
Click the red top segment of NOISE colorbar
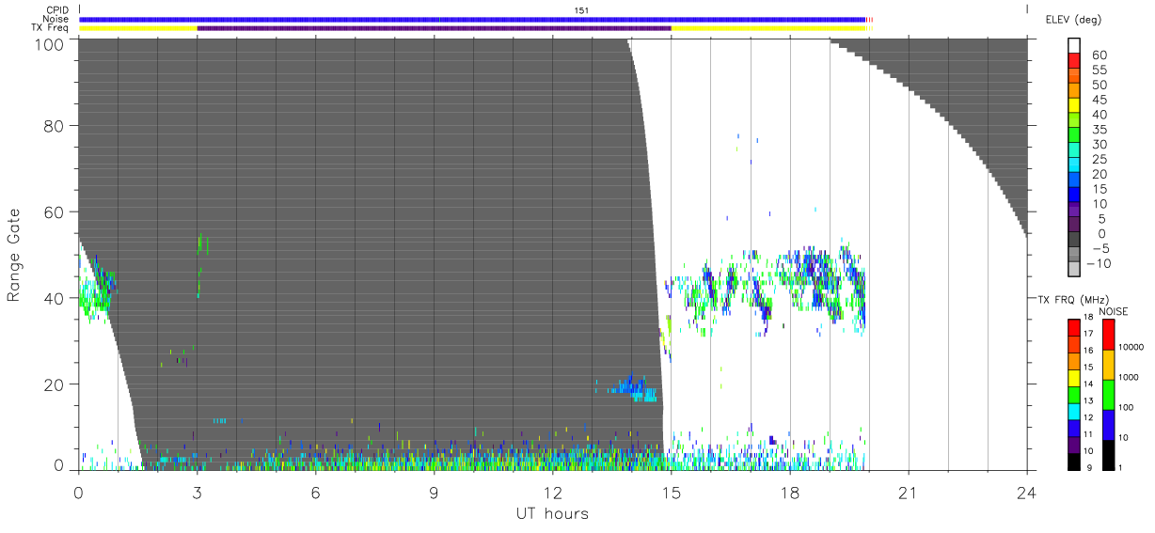point(1109,334)
